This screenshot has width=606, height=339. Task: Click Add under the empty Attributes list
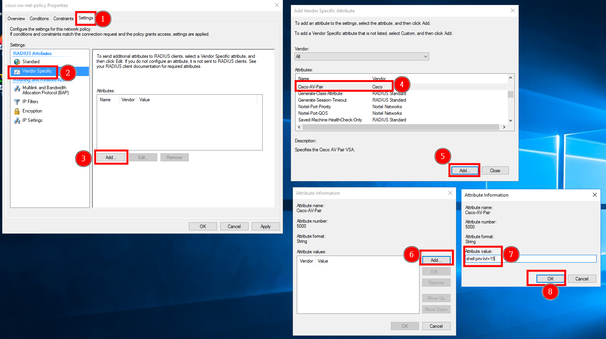[111, 157]
